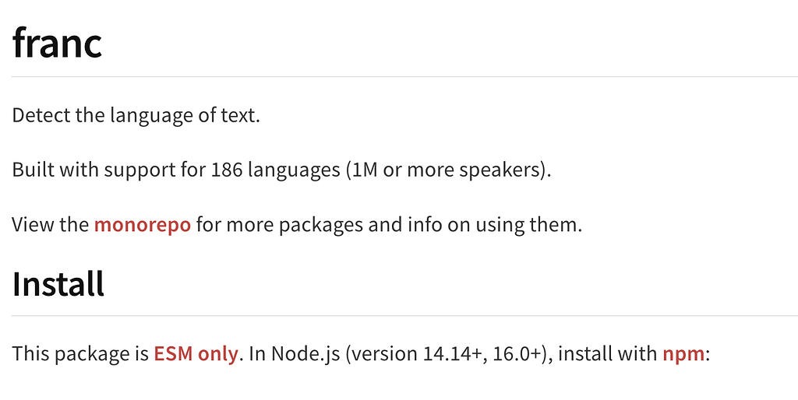Click the Install section heading

point(58,283)
